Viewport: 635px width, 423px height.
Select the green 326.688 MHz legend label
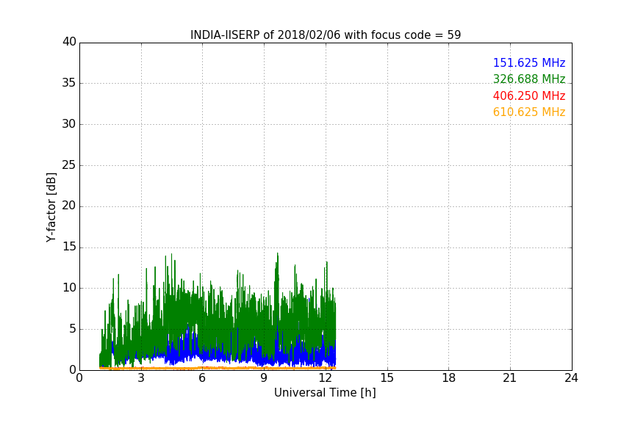529,79
